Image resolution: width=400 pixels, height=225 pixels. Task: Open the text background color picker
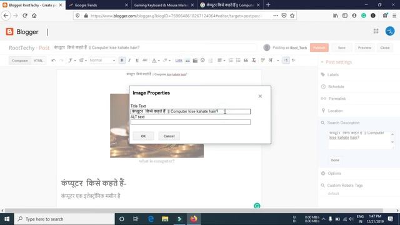167,61
